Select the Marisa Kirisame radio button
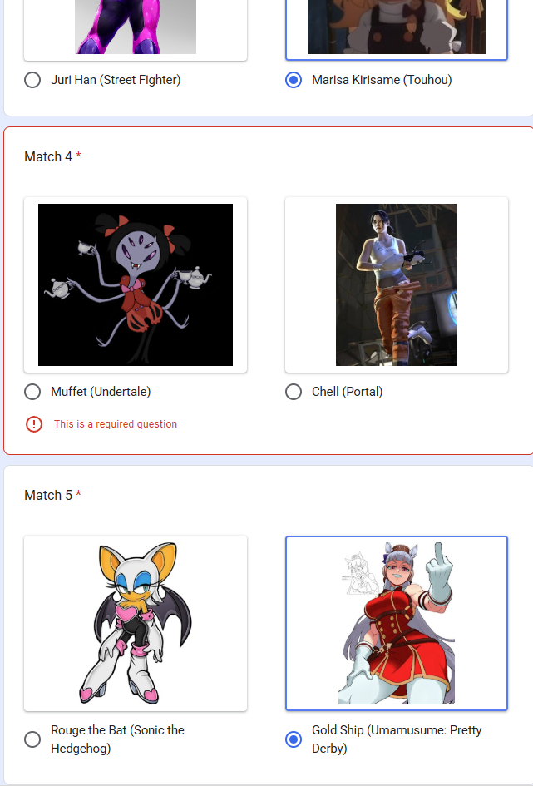The height and width of the screenshot is (786, 533). click(x=294, y=80)
